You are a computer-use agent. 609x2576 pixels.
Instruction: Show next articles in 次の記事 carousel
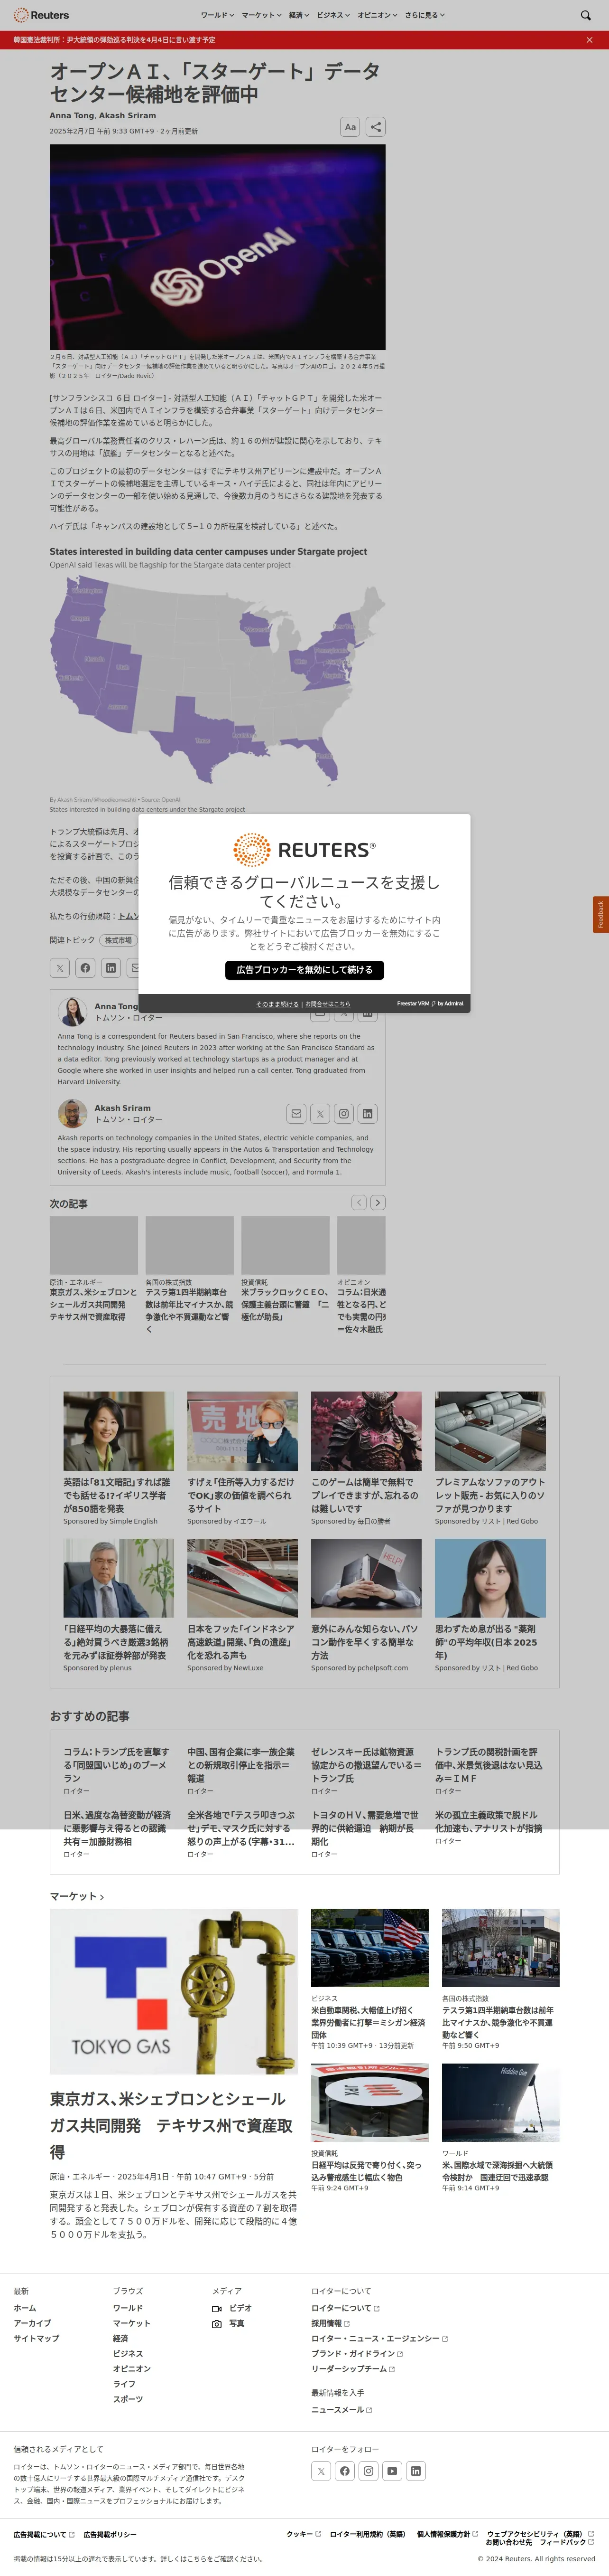pyautogui.click(x=378, y=1202)
